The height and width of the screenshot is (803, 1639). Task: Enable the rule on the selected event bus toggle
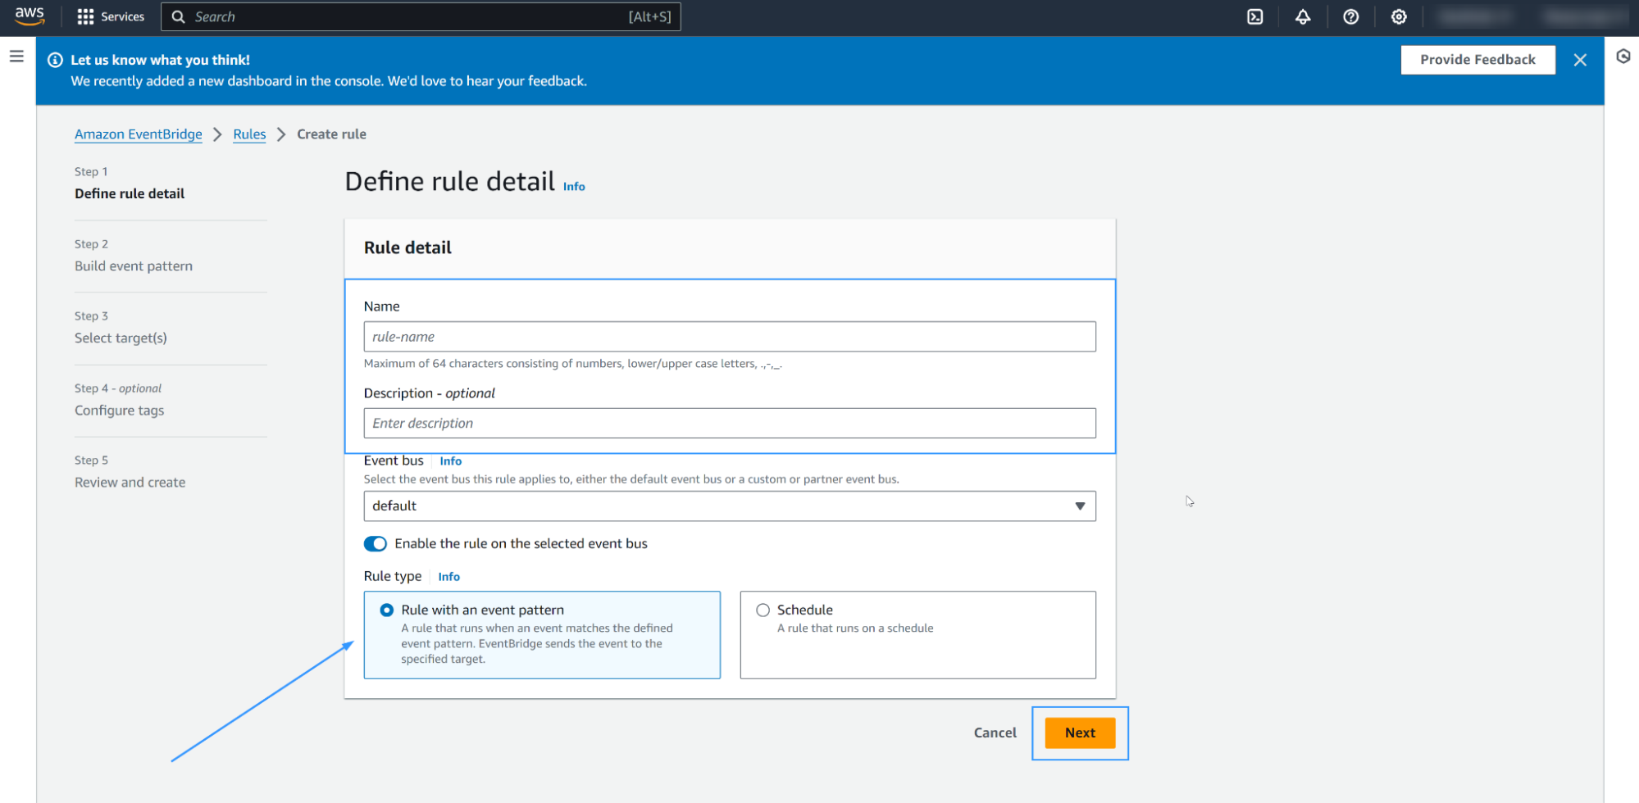pyautogui.click(x=375, y=543)
